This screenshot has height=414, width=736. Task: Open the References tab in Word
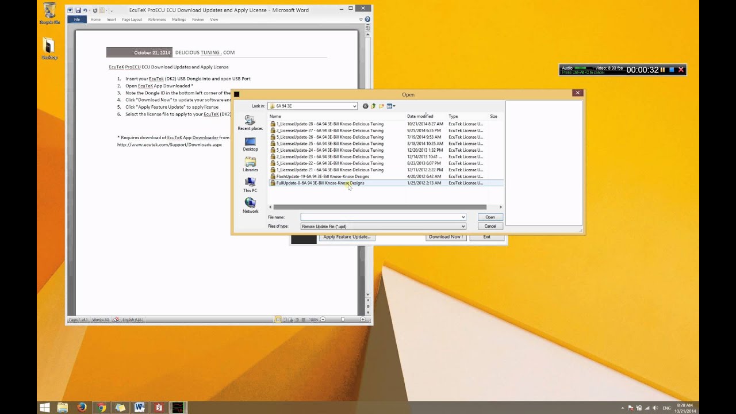(157, 20)
